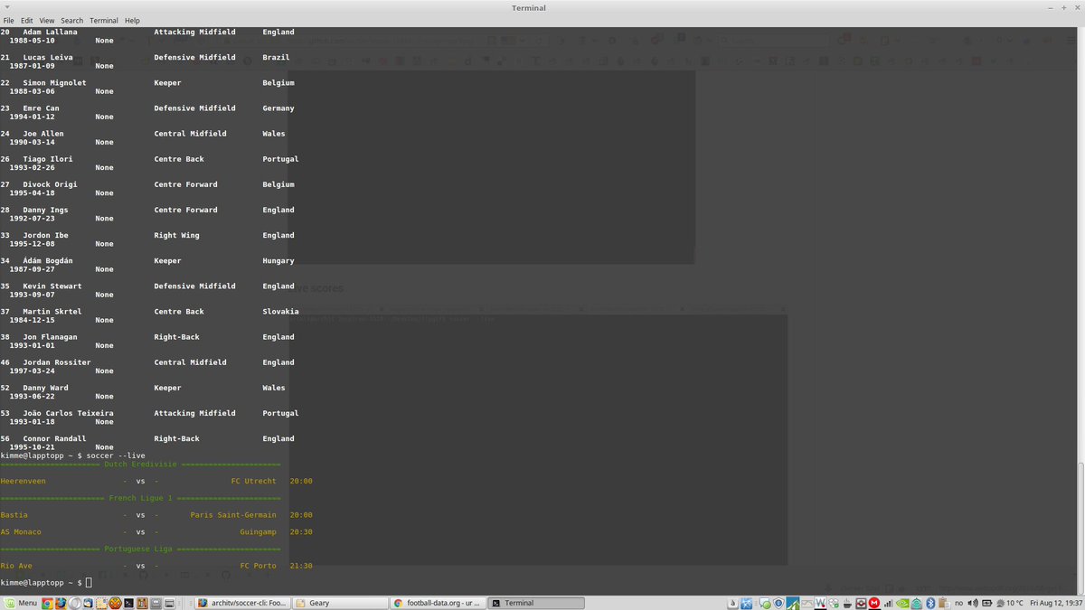
Task: Launch Thunderbird from panel launcher
Action: (x=88, y=603)
